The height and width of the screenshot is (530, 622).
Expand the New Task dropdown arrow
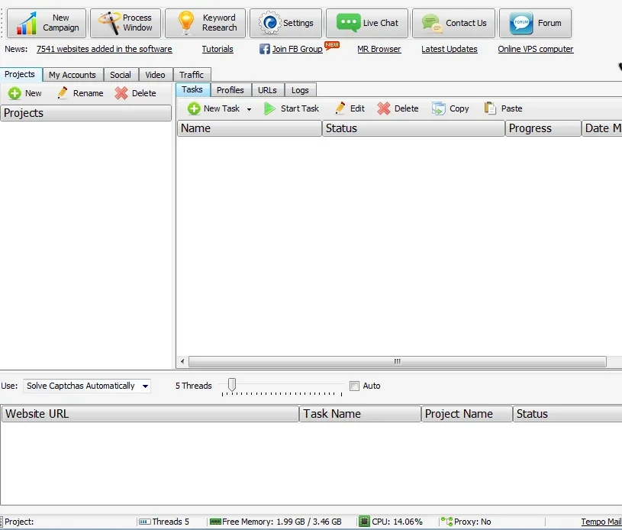click(249, 109)
